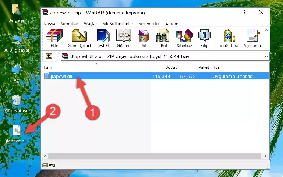This screenshot has height=177, width=283.
Task: Close the WinRAR window
Action: point(261,12)
